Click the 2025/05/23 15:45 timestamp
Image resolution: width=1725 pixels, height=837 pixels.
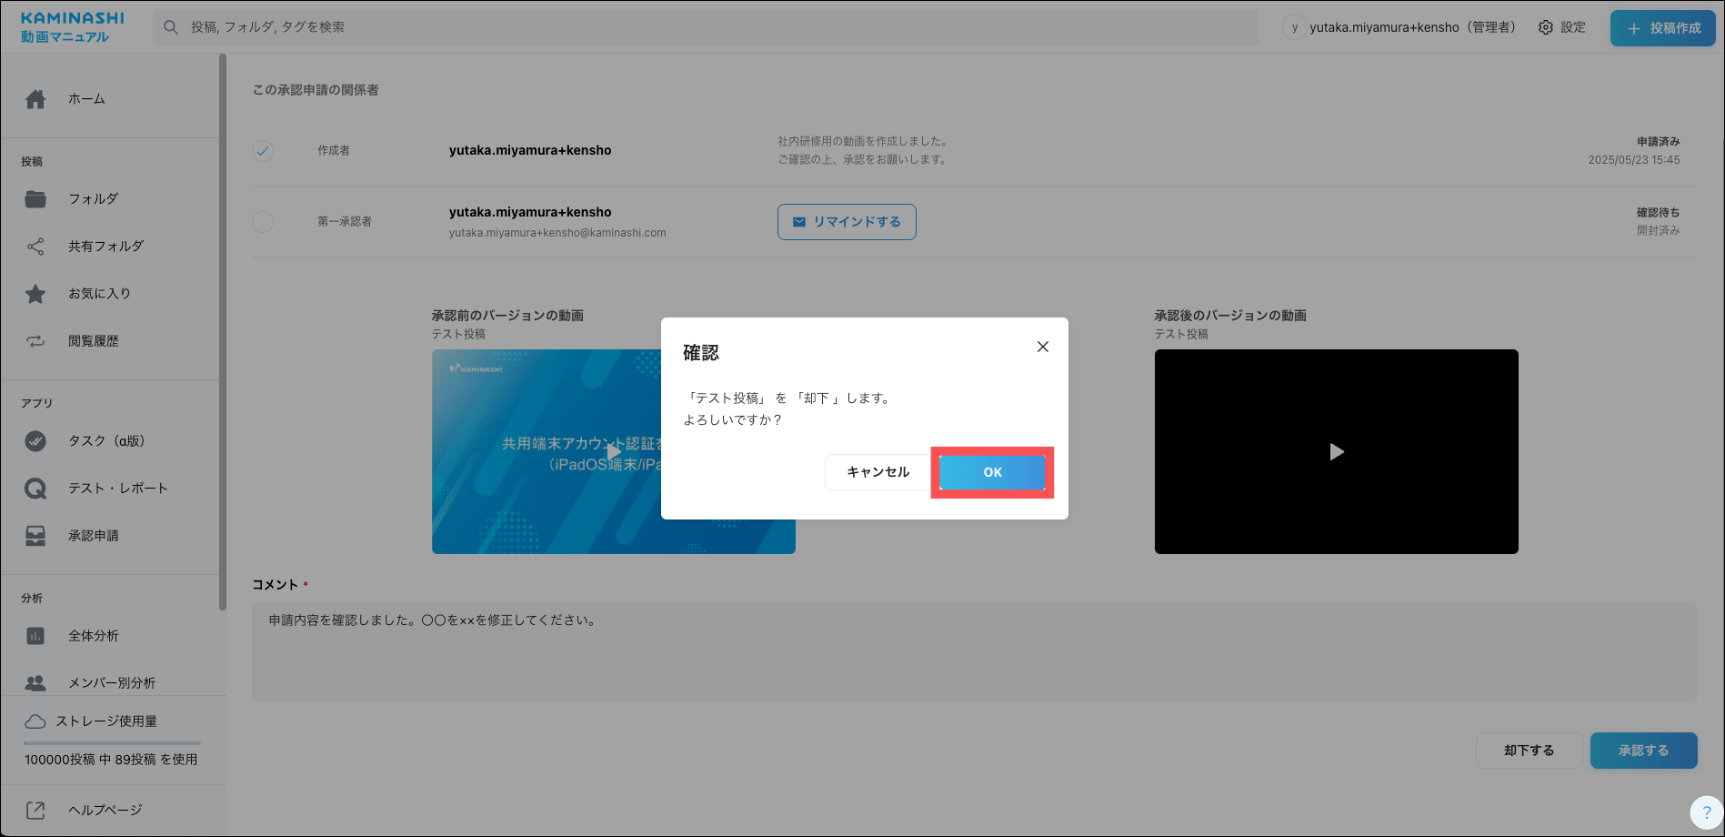click(x=1634, y=160)
